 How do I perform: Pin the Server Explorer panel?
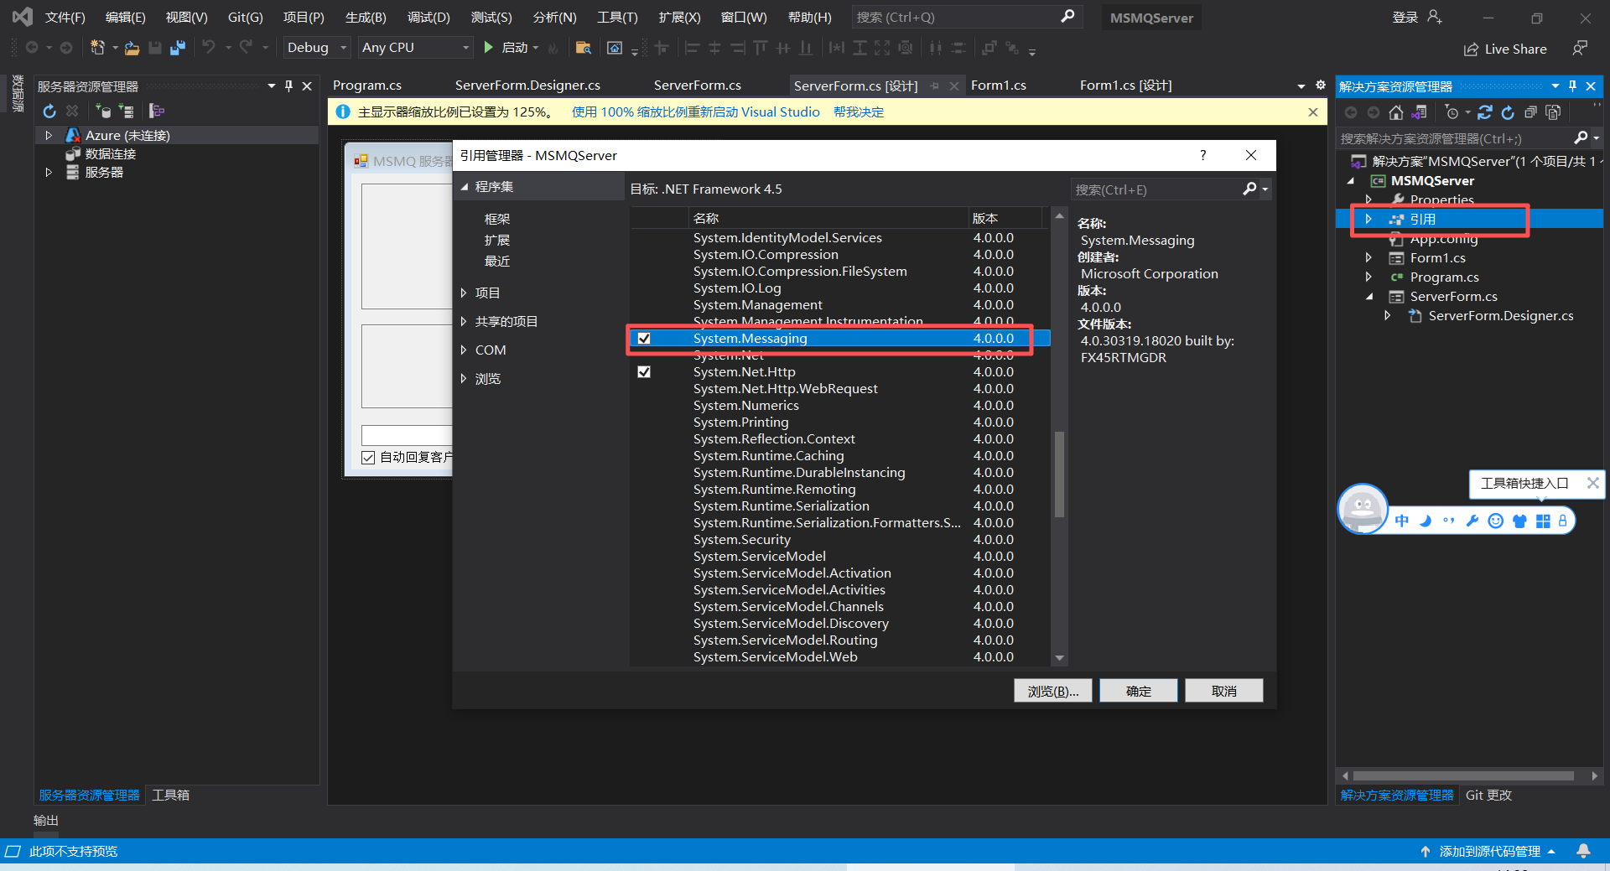[x=288, y=86]
